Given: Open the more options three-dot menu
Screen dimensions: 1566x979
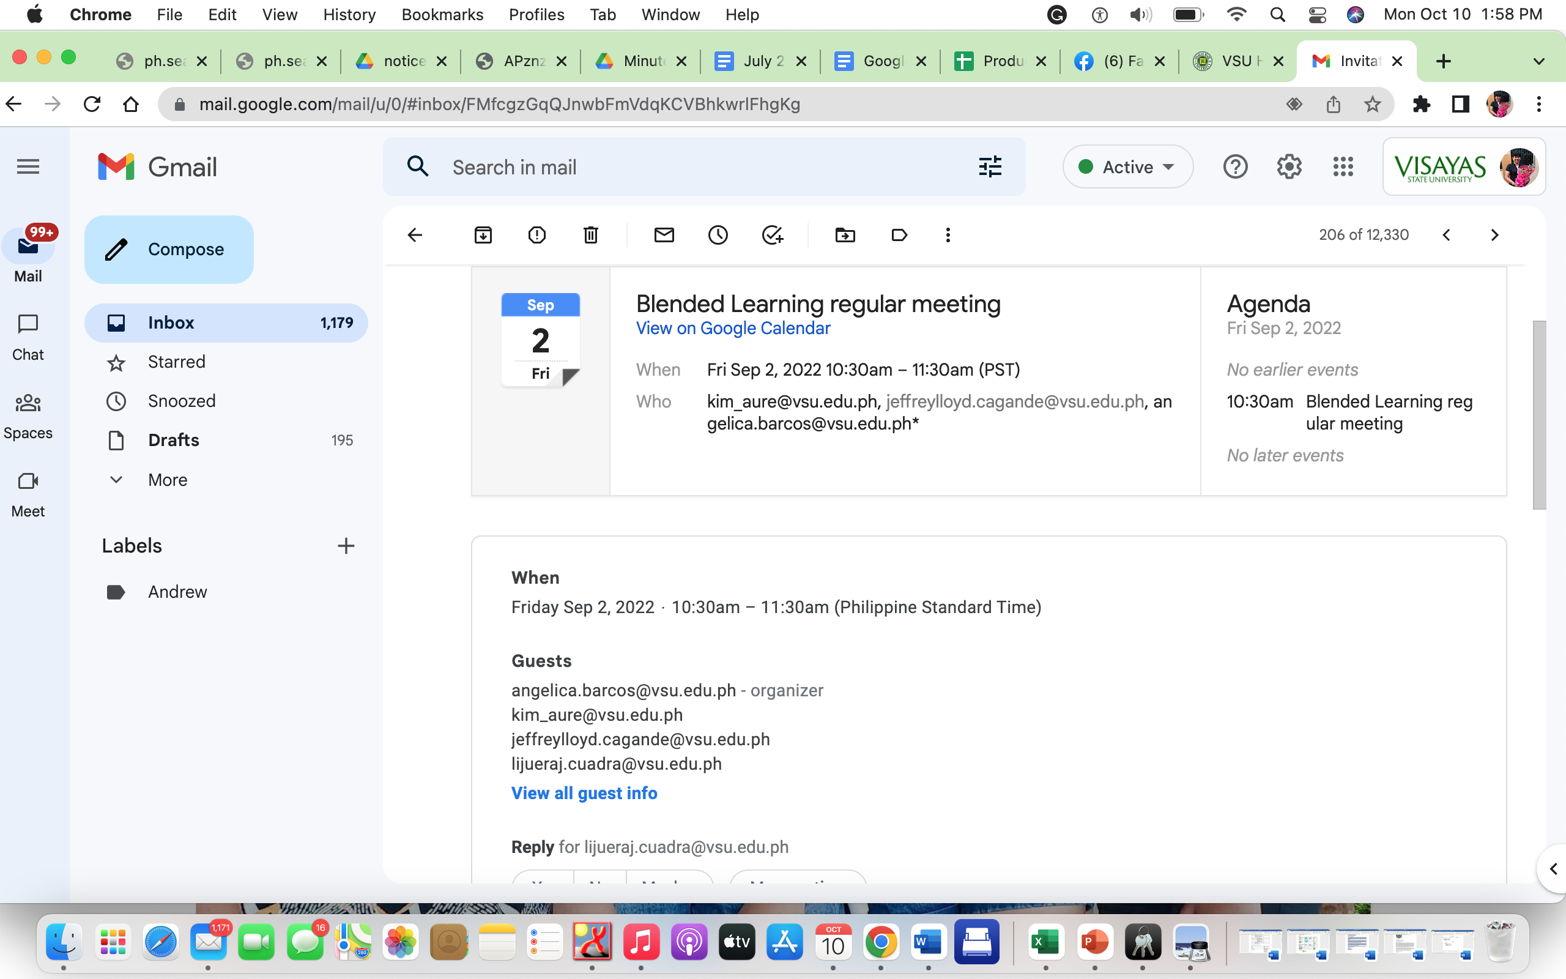Looking at the screenshot, I should (x=948, y=235).
